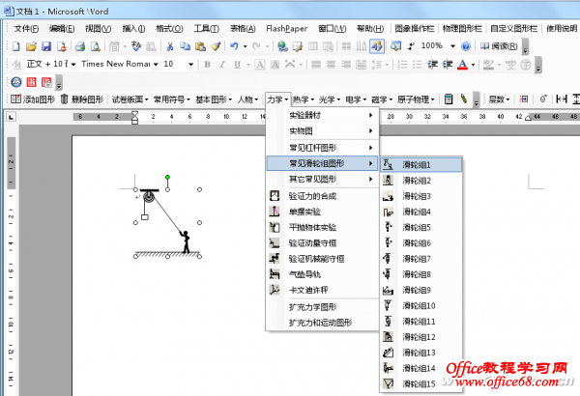Open the zoom 100% dropdown
This screenshot has height=396, width=580.
pyautogui.click(x=452, y=46)
